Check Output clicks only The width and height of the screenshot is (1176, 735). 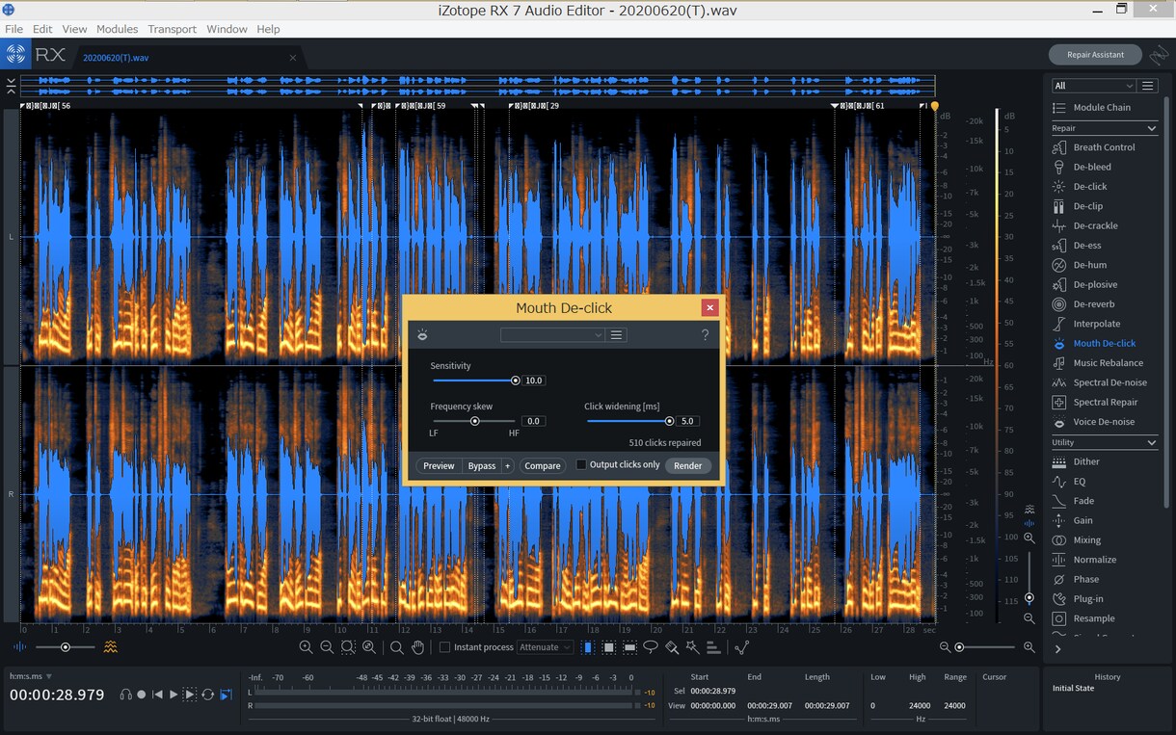[581, 464]
